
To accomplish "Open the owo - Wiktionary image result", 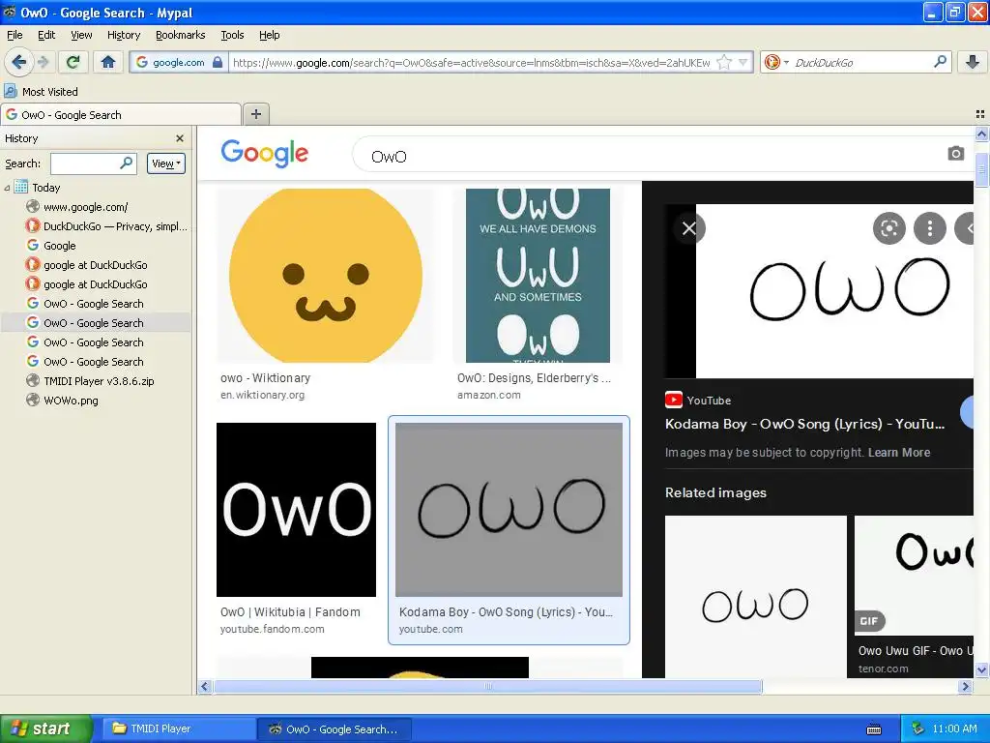I will 325,276.
